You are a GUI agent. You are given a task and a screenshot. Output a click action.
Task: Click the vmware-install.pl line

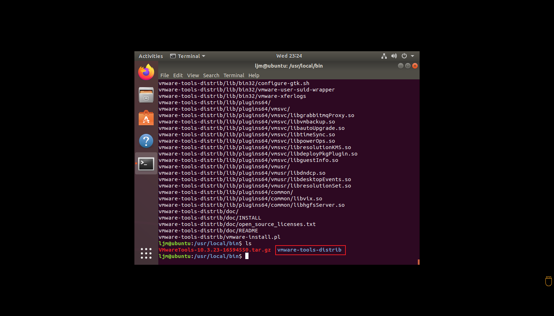pos(219,237)
